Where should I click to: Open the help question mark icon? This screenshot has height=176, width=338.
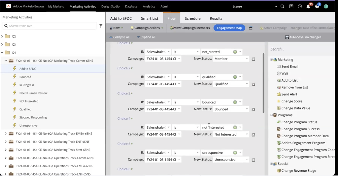point(317,6)
